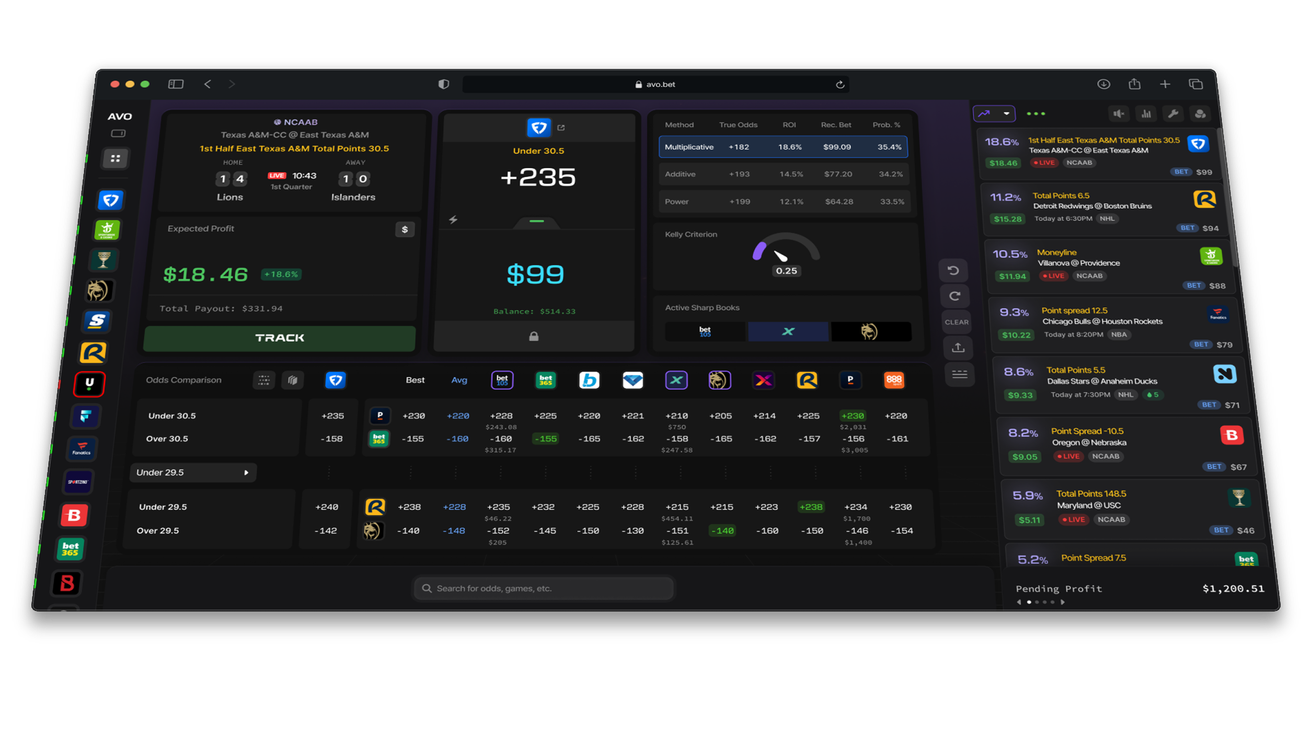The width and height of the screenshot is (1312, 738).
Task: Open the Fanatics sportsbook in the sidebar
Action: tap(82, 448)
